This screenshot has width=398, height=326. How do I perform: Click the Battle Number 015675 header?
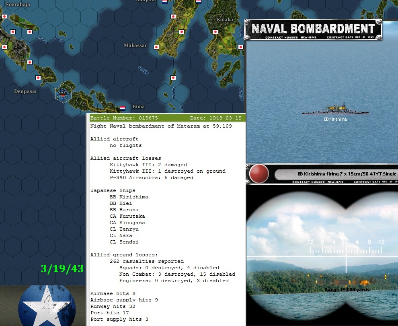[x=124, y=118]
